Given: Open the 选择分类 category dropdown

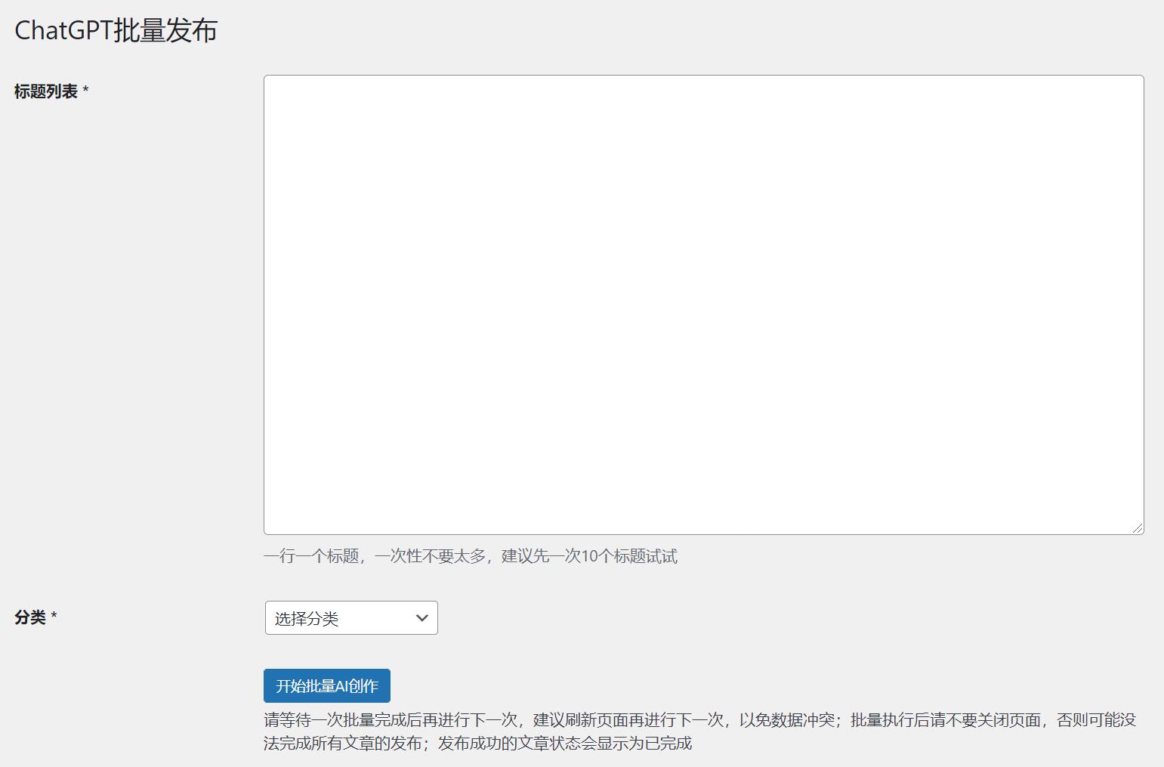Looking at the screenshot, I should tap(351, 618).
